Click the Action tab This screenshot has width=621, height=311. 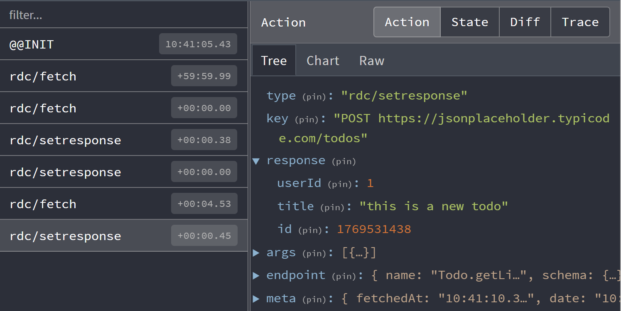(407, 22)
